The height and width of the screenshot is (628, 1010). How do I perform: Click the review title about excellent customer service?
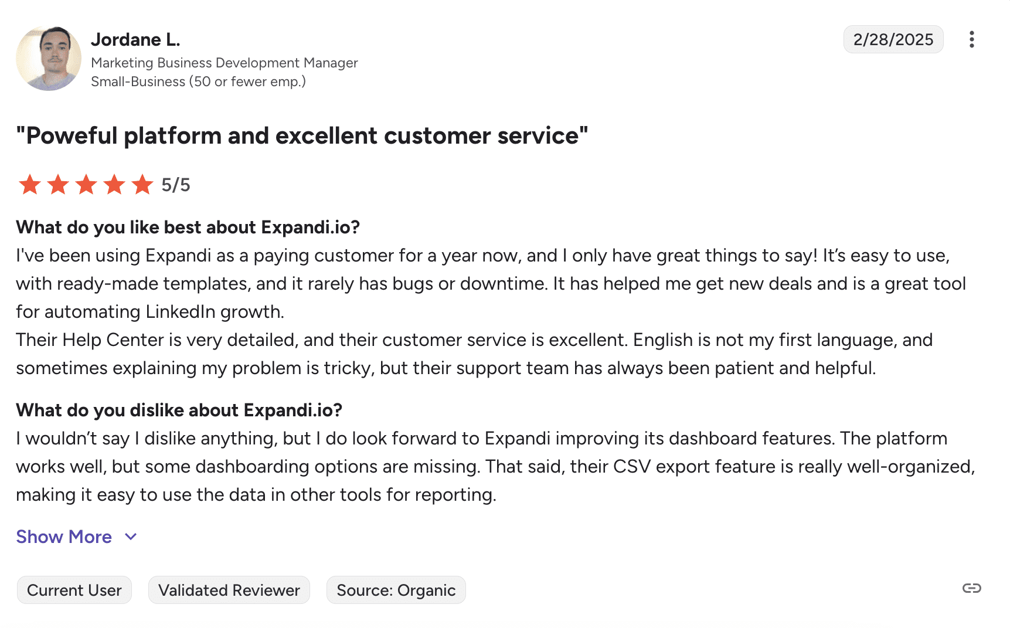[302, 135]
